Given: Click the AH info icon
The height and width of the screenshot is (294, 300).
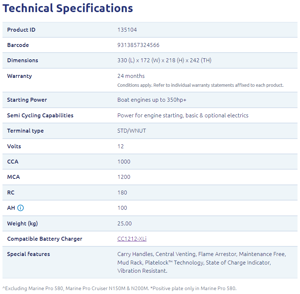Looking at the screenshot, I should (x=21, y=208).
